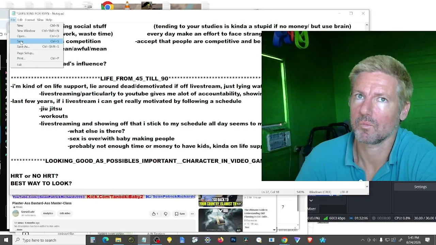Viewport: 436px width, 245px height.
Task: Click the 'Ln 37, Col 18' status text
Action: click(270, 192)
